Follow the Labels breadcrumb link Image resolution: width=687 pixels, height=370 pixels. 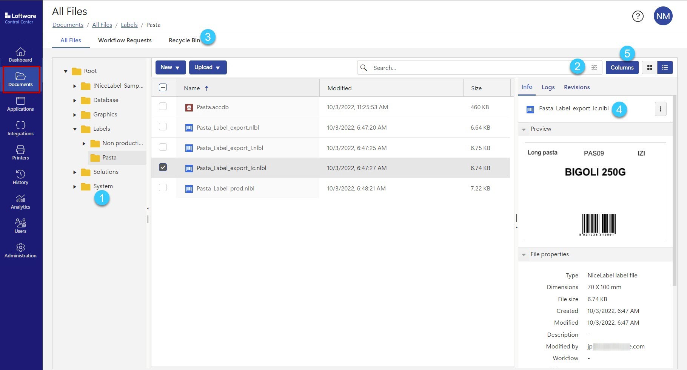tap(129, 25)
